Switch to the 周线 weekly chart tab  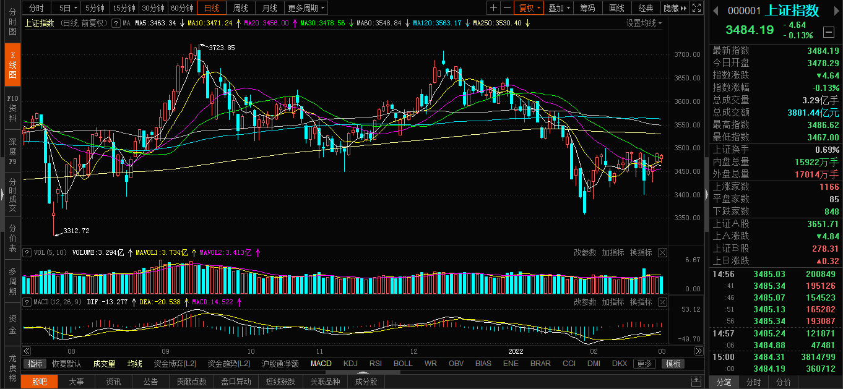coord(240,8)
